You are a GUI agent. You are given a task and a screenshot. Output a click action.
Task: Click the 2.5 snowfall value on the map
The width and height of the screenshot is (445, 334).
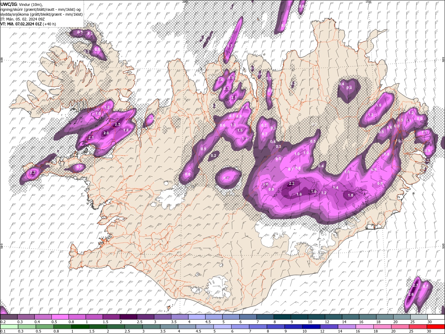118,124
